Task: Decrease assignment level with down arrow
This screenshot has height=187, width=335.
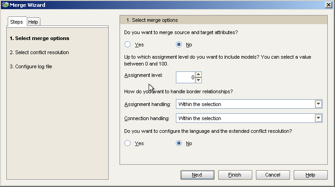Action: [x=199, y=80]
